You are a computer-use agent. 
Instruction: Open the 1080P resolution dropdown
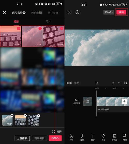[109, 12]
